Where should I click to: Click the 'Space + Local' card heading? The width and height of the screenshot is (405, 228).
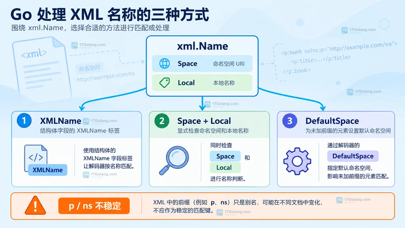point(204,121)
